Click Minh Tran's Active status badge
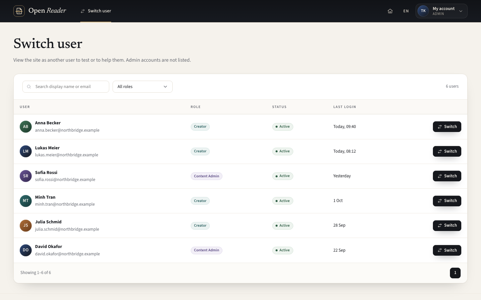 [283, 201]
